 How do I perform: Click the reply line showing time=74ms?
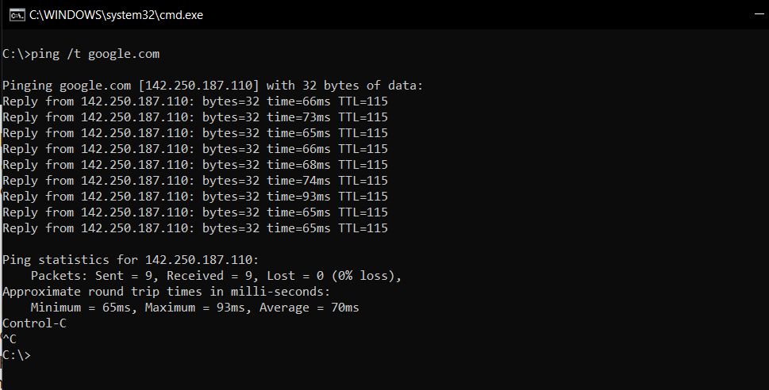click(195, 181)
